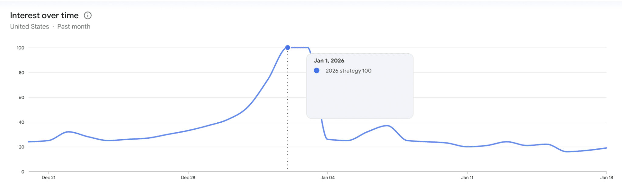622x192 pixels.
Task: Click the Jan 18 x-axis label
Action: [x=607, y=177]
